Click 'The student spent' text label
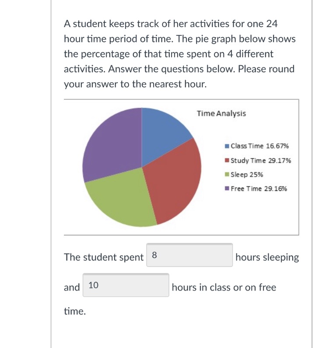The image size is (326, 348). (x=104, y=257)
